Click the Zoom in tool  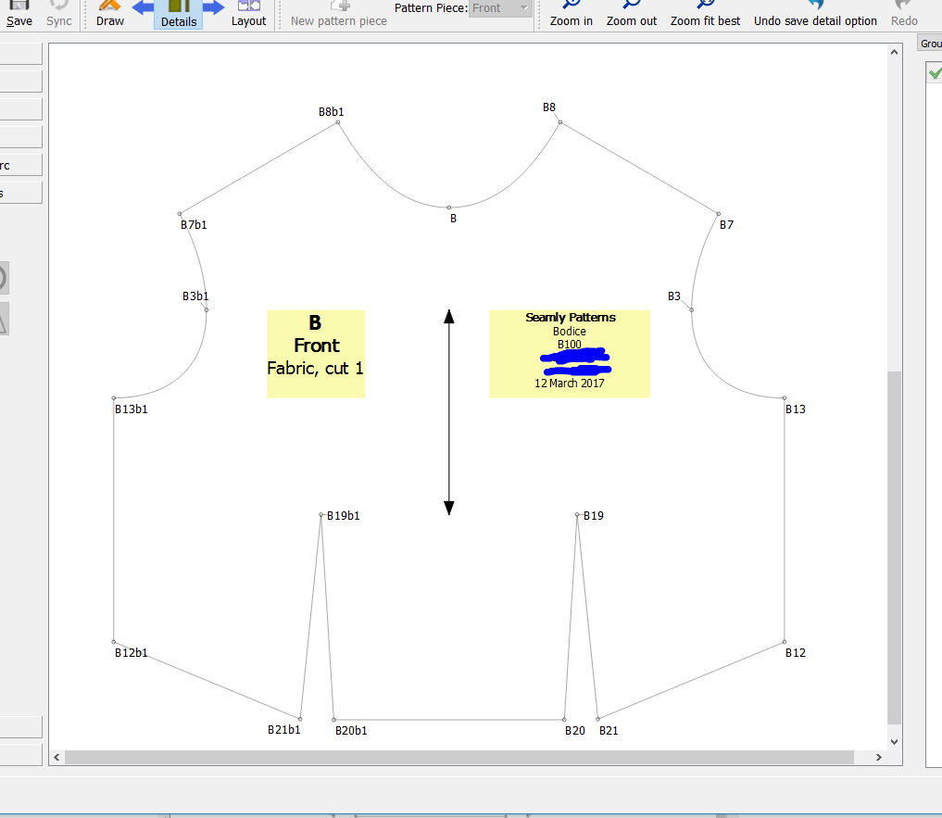[571, 14]
